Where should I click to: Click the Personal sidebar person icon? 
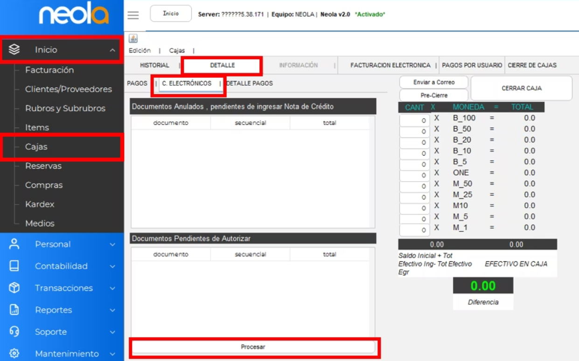click(x=14, y=244)
